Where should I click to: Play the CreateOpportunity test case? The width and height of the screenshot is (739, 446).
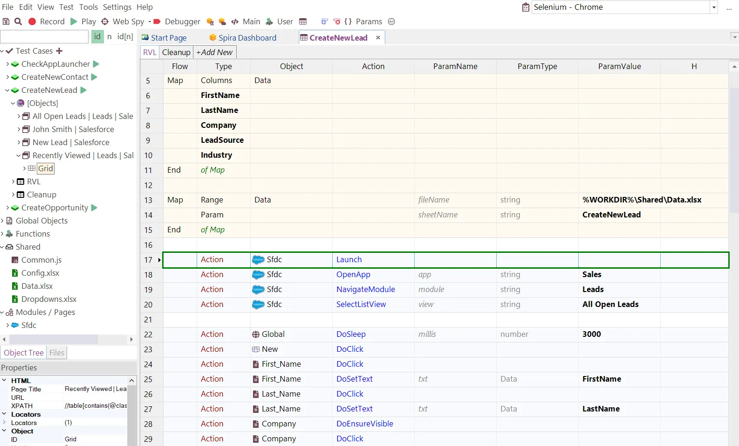(x=94, y=208)
